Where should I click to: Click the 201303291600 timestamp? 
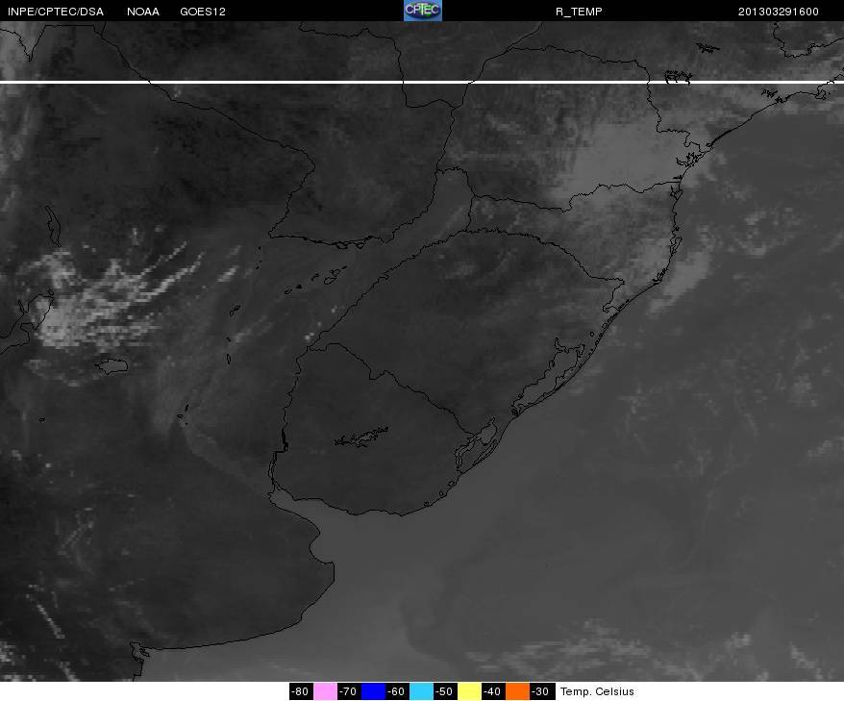click(779, 12)
